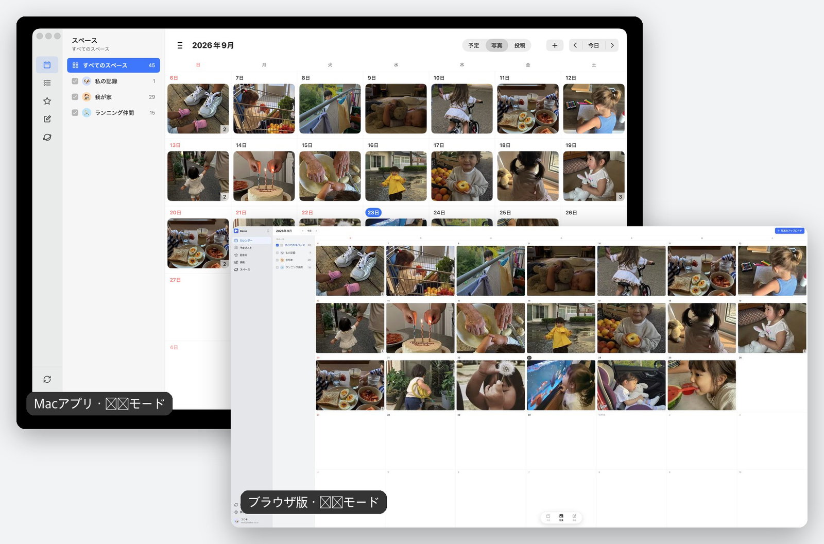Image resolution: width=824 pixels, height=544 pixels.
Task: Switch to the 予定 tab
Action: [474, 45]
